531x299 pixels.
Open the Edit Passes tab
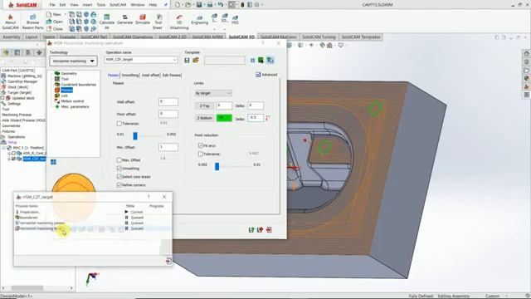pos(172,76)
